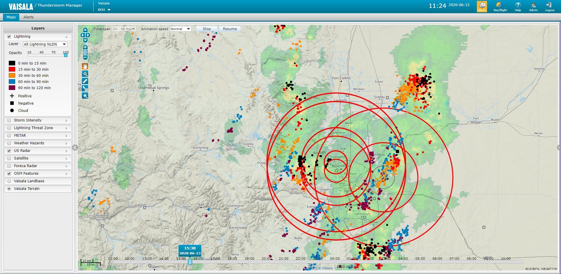561x274 pixels.
Task: Expand the Storm Intensity layer options
Action: [x=67, y=120]
